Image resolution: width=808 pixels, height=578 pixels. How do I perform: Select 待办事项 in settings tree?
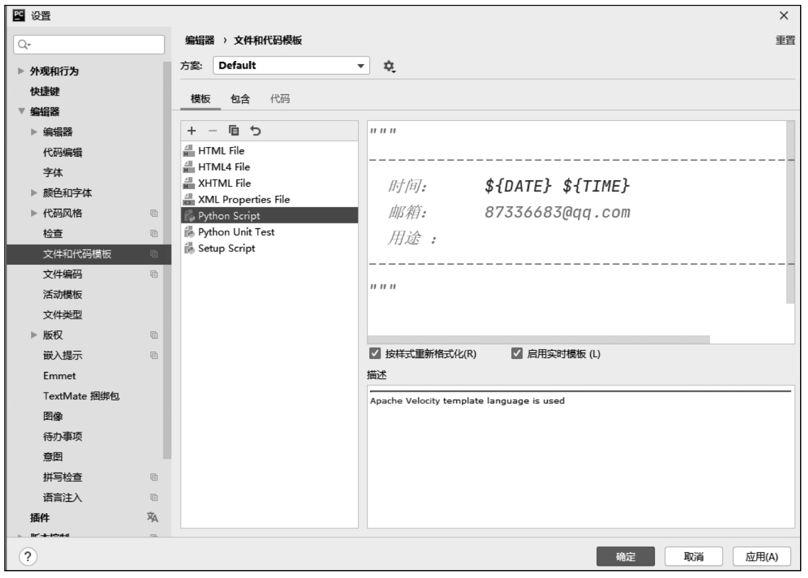[x=63, y=436]
